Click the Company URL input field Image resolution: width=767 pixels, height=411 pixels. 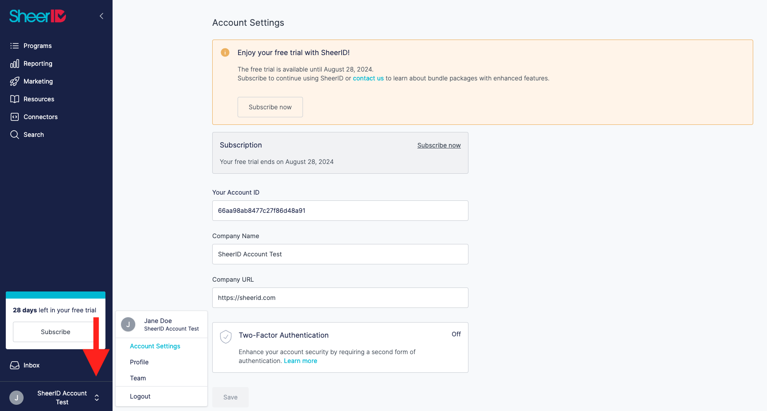(x=340, y=298)
